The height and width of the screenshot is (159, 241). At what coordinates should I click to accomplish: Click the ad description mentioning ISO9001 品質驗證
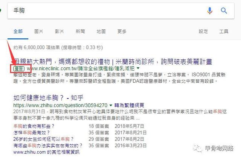click(120, 78)
